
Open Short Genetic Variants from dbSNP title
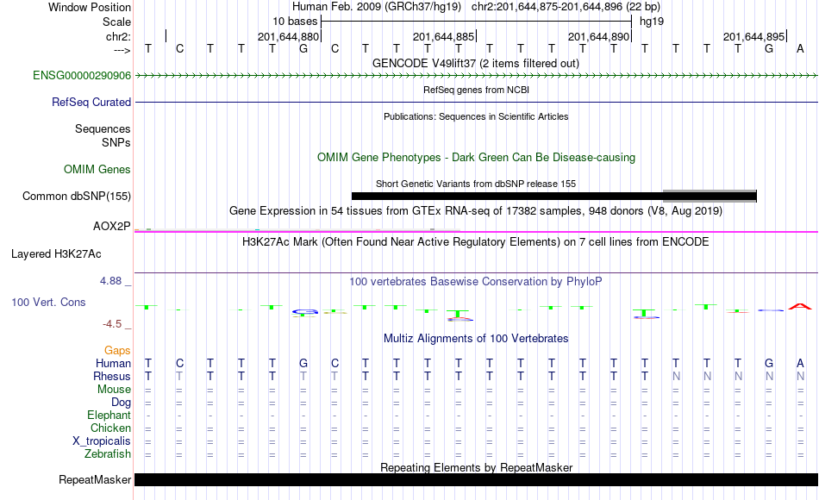coord(476,184)
